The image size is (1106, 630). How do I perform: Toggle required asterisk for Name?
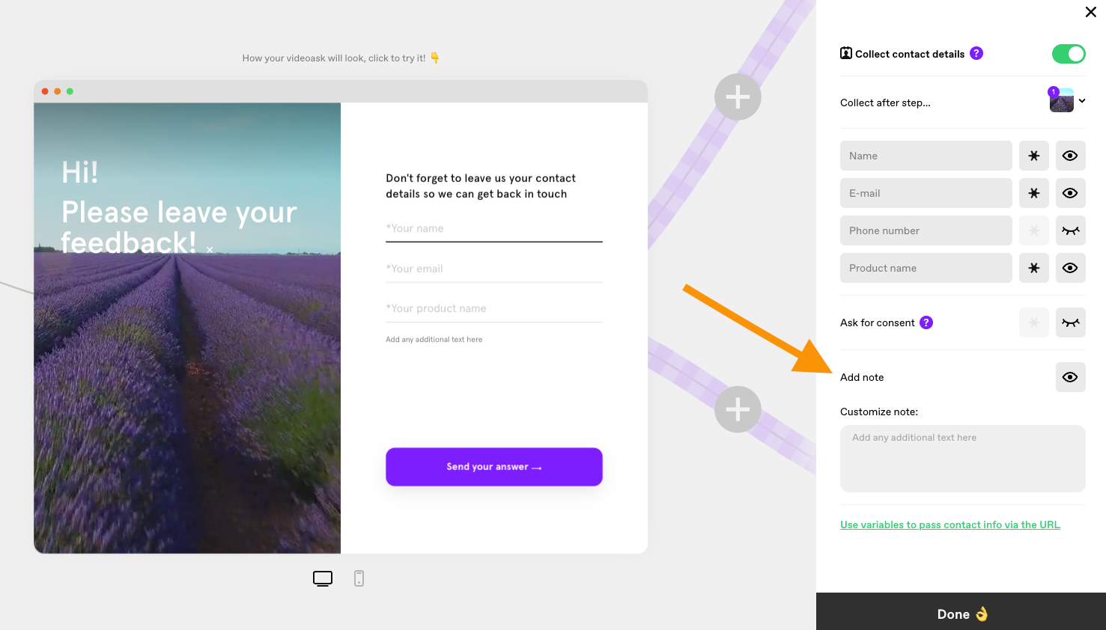click(1034, 156)
